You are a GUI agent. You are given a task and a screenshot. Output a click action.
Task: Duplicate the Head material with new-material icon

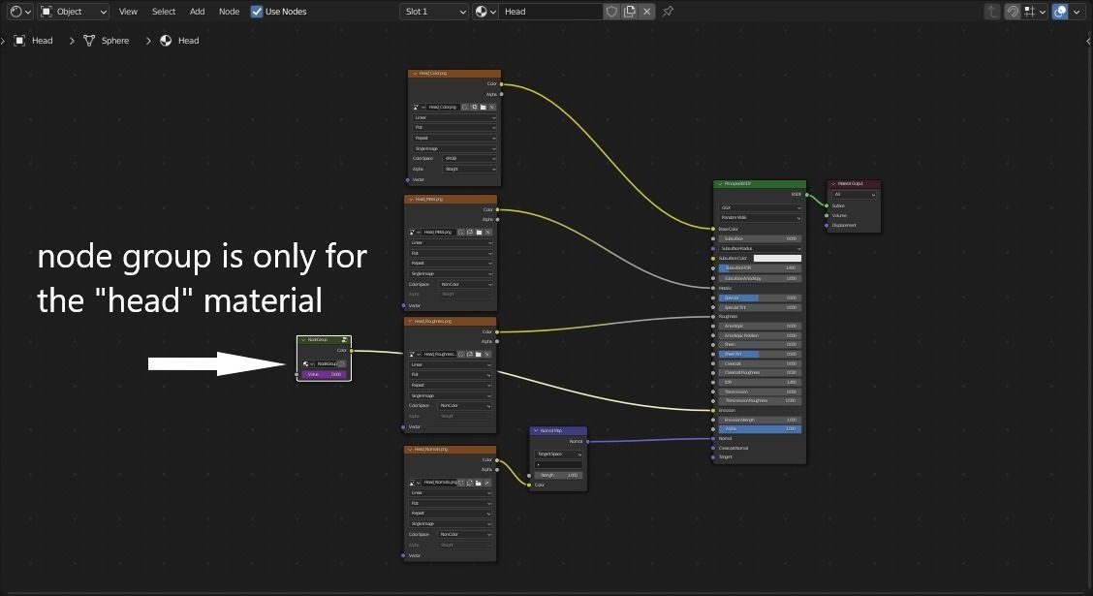pyautogui.click(x=630, y=12)
